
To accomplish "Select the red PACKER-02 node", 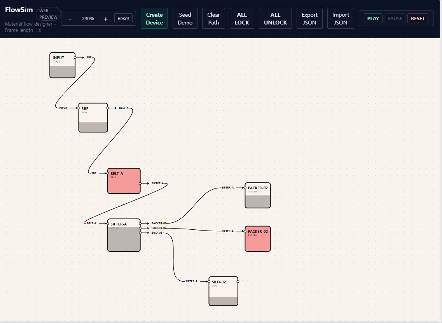I will 257,239.
